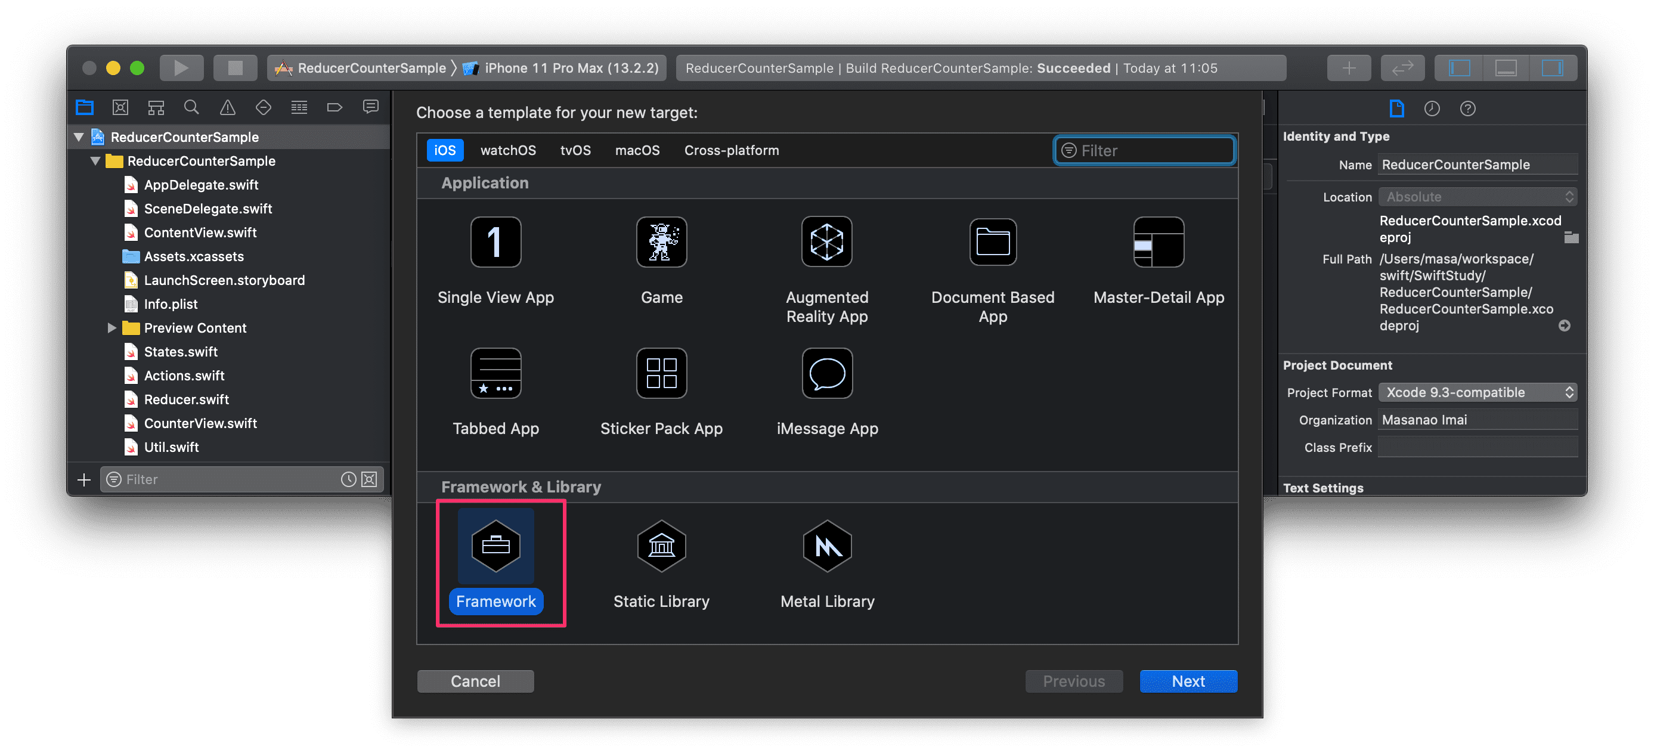Switch to the macOS template tab

[x=637, y=150]
